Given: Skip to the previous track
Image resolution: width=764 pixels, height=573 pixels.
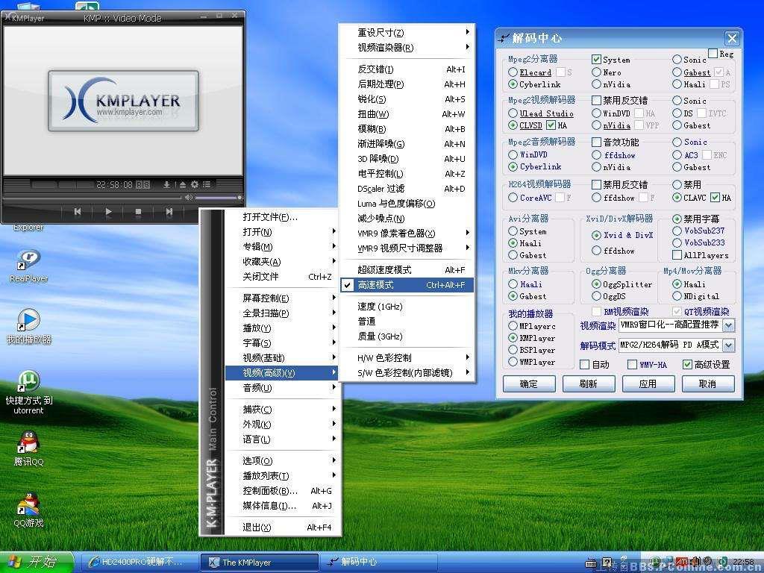Looking at the screenshot, I should (78, 212).
